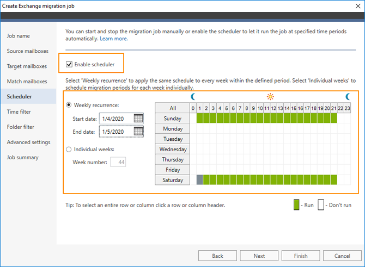Click the sun icon above the schedule grid
Image resolution: width=365 pixels, height=267 pixels.
(270, 96)
